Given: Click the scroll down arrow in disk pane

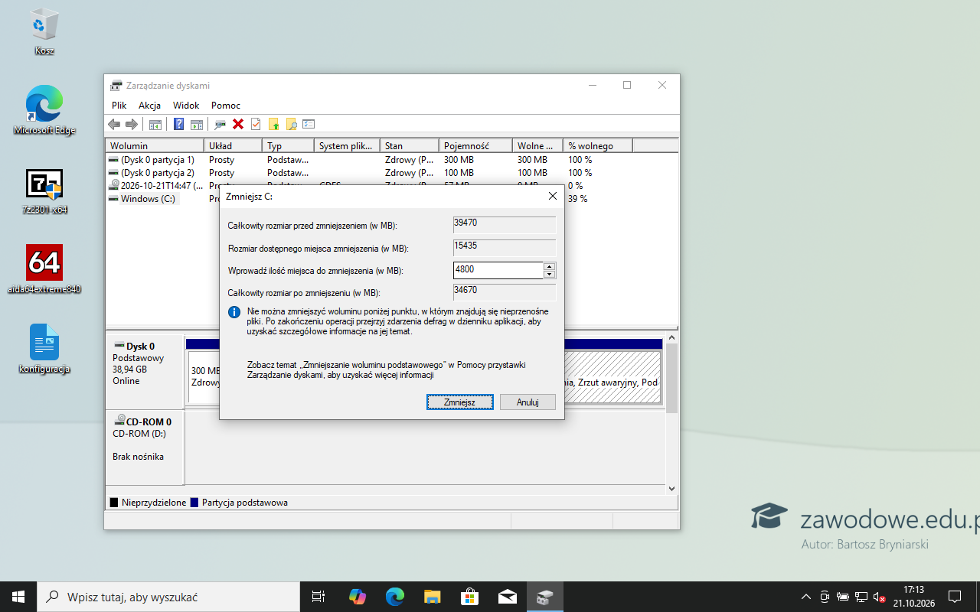Looking at the screenshot, I should 671,488.
